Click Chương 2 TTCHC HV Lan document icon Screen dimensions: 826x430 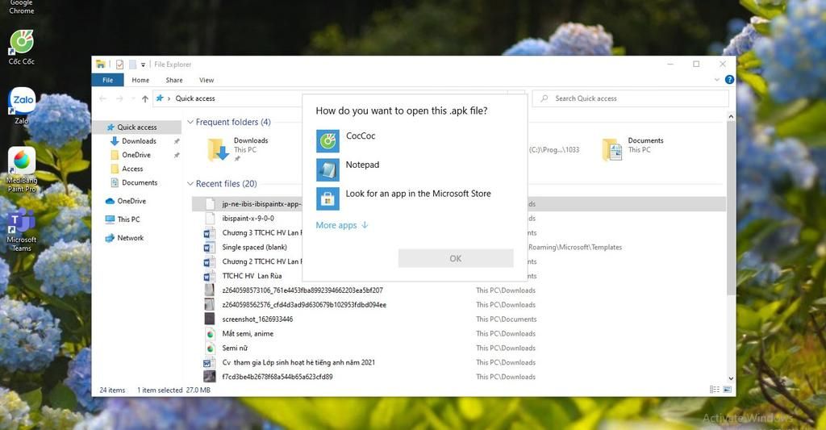210,261
